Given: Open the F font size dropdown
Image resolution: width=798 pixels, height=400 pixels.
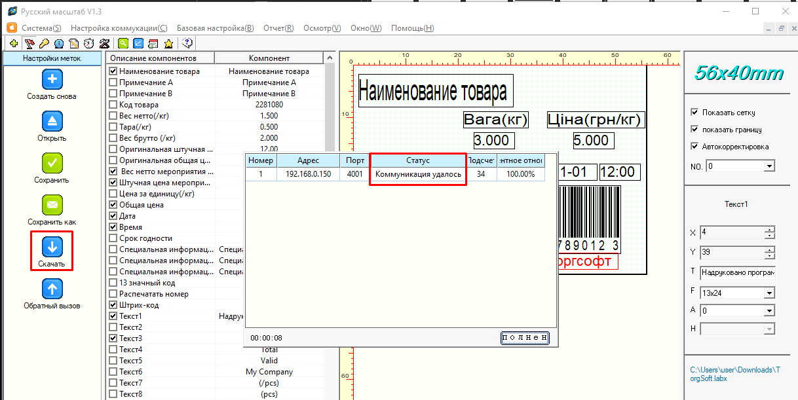Looking at the screenshot, I should pos(769,293).
